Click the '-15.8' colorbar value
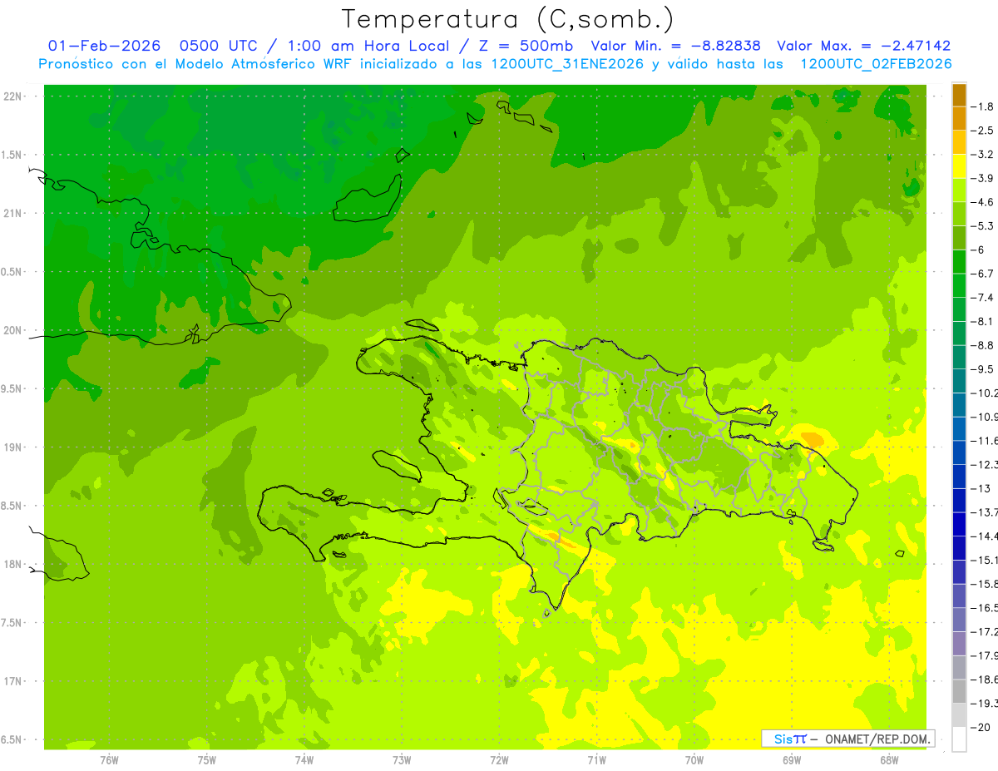 click(x=985, y=584)
